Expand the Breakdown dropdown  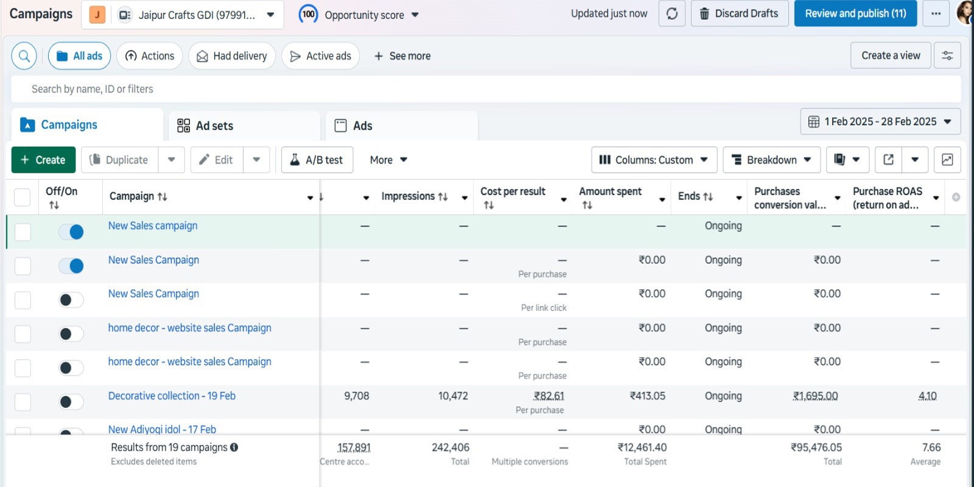tap(771, 160)
